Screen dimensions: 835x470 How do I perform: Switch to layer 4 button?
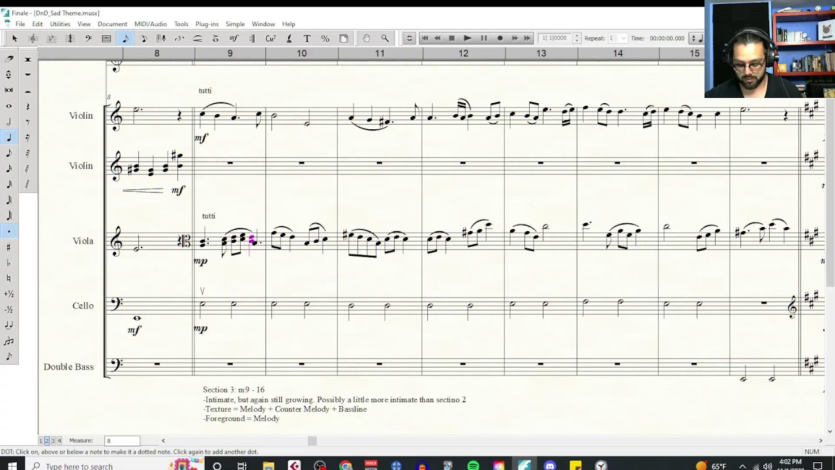point(59,441)
